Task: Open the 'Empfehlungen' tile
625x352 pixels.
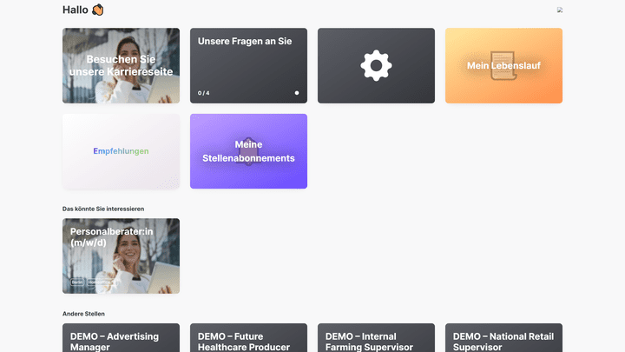Action: 121,151
